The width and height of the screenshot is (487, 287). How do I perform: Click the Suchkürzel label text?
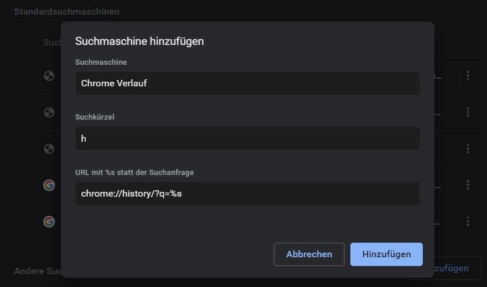tap(95, 117)
